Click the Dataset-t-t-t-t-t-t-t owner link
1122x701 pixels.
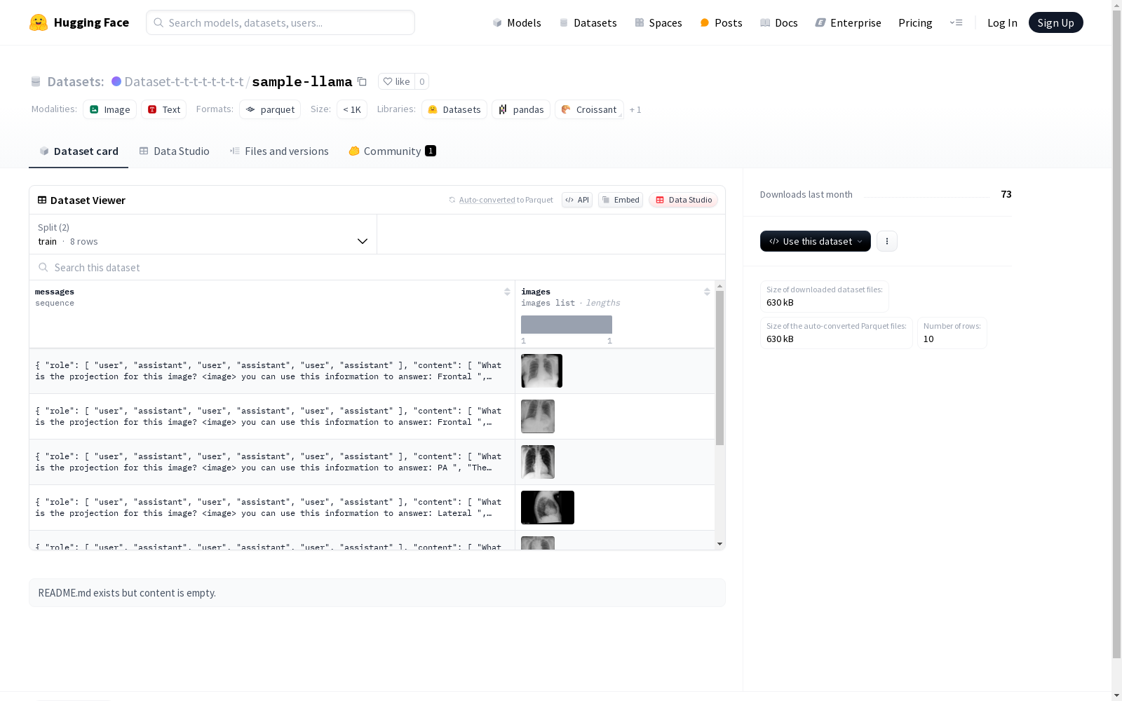point(184,81)
